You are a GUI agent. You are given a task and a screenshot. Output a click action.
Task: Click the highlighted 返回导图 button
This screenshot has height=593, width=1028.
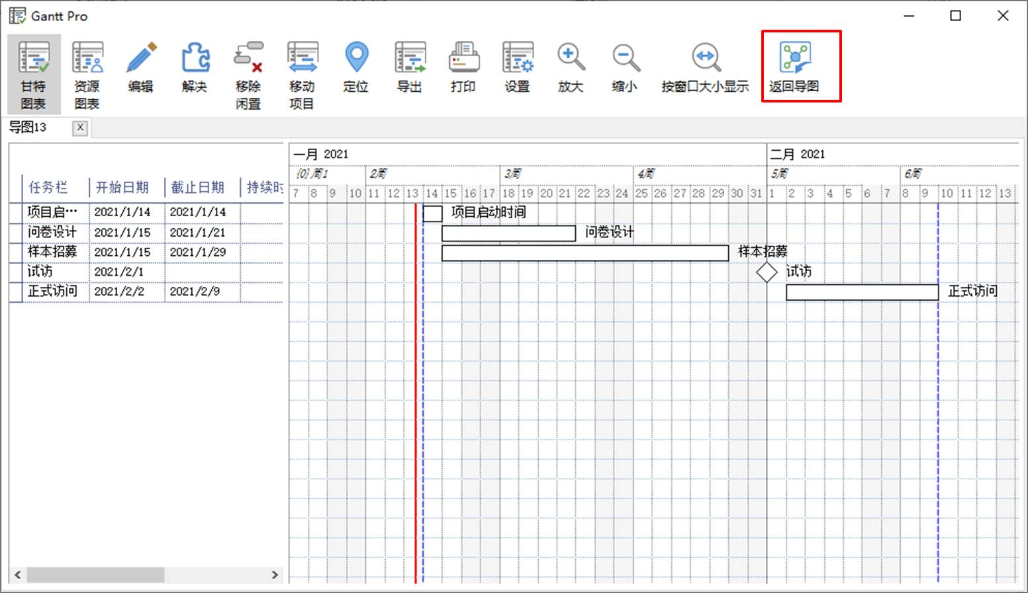(x=801, y=66)
